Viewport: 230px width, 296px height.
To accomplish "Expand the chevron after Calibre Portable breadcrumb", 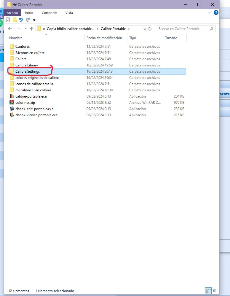I will [x=129, y=29].
